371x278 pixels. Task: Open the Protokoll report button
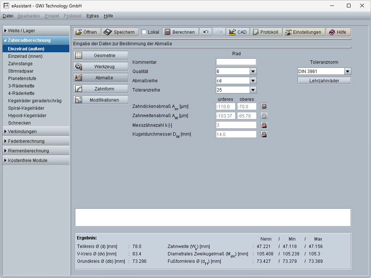point(266,32)
